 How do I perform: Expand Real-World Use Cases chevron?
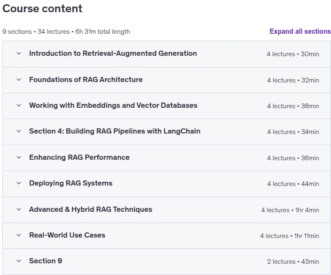(x=19, y=235)
